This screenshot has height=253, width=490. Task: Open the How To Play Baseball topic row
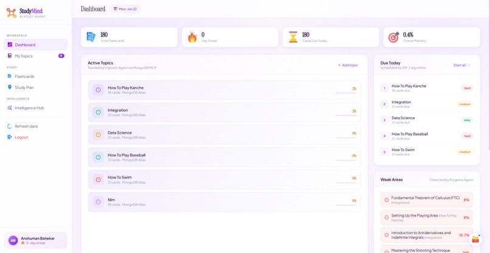tap(224, 158)
